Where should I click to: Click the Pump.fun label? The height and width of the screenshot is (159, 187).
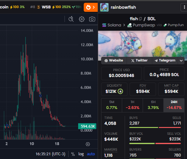pyautogui.click(x=176, y=25)
